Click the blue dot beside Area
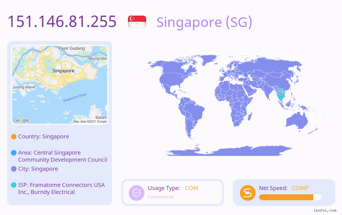The width and height of the screenshot is (342, 215). click(14, 153)
